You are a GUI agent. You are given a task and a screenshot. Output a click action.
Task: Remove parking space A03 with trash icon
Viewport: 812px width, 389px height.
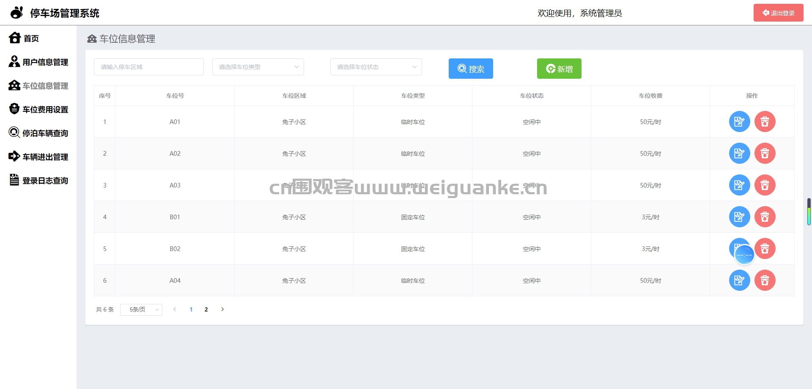[x=765, y=185]
